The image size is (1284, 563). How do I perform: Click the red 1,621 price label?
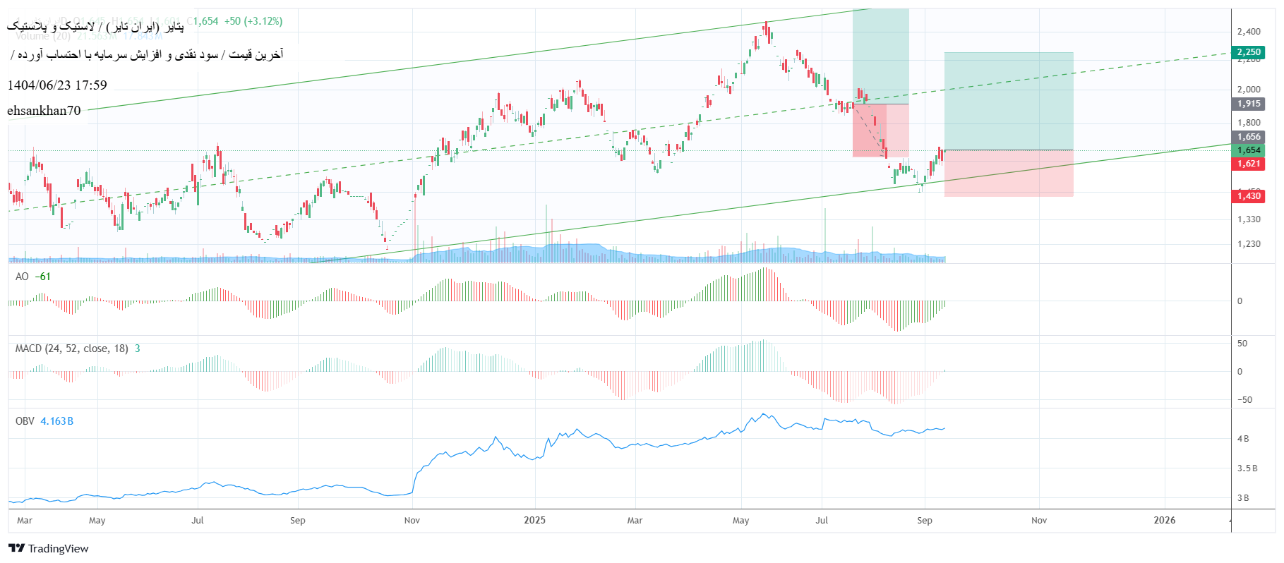[x=1249, y=164]
